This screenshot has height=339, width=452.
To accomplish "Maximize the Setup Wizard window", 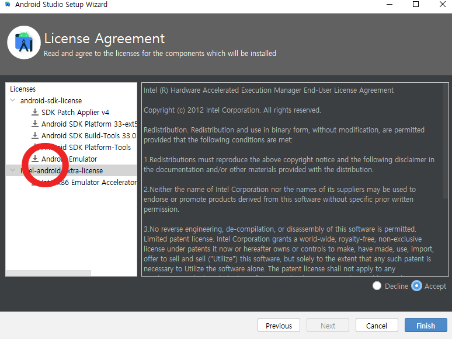I will [x=416, y=4].
